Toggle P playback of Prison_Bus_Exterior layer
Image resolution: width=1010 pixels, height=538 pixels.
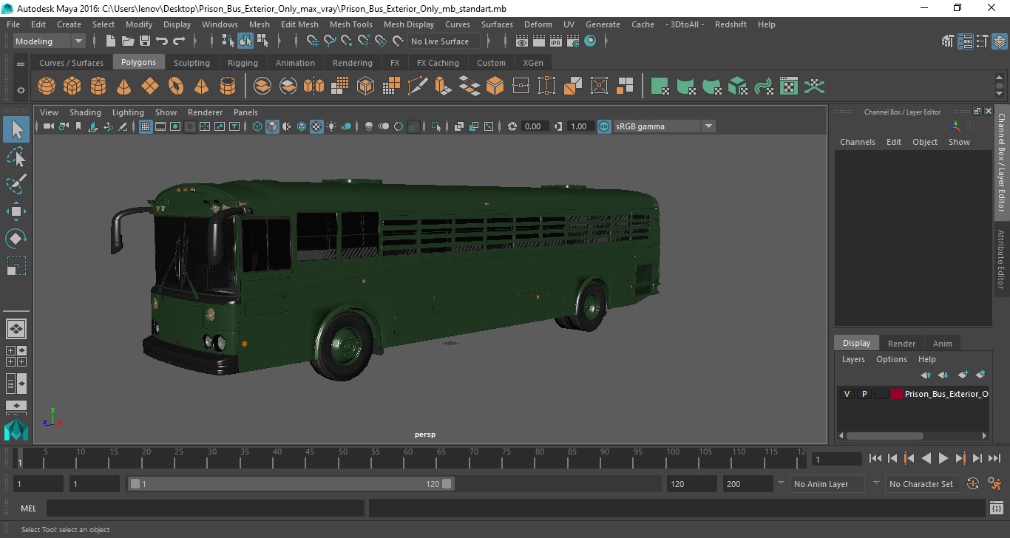[x=864, y=394]
